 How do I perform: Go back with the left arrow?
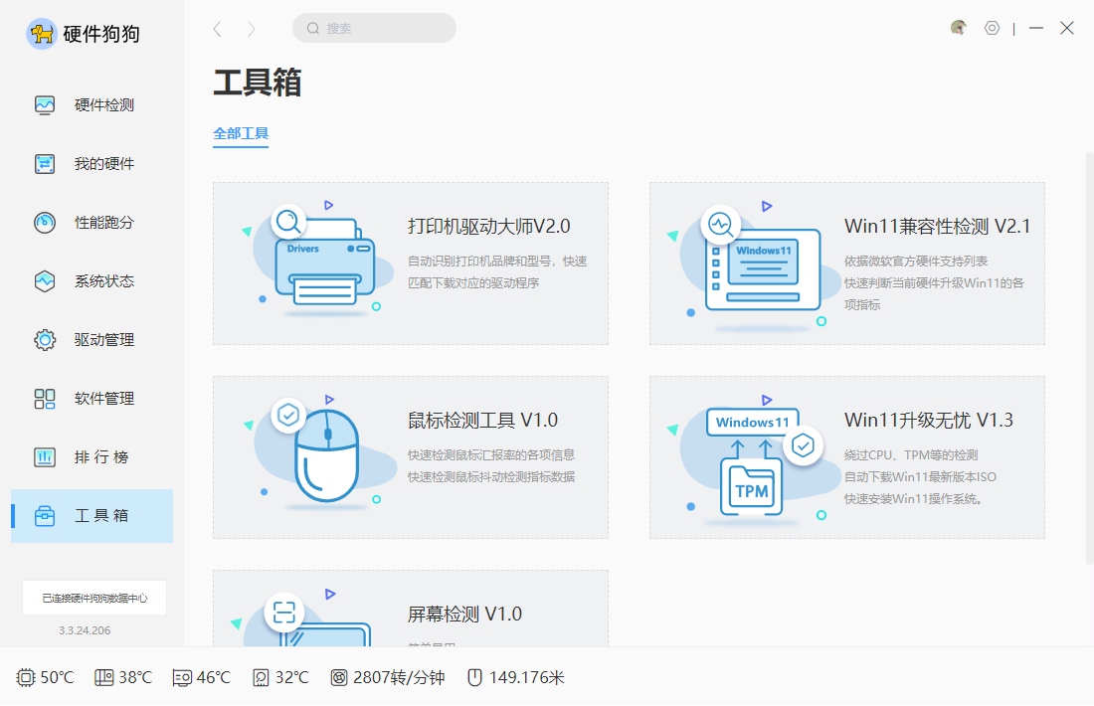(217, 29)
